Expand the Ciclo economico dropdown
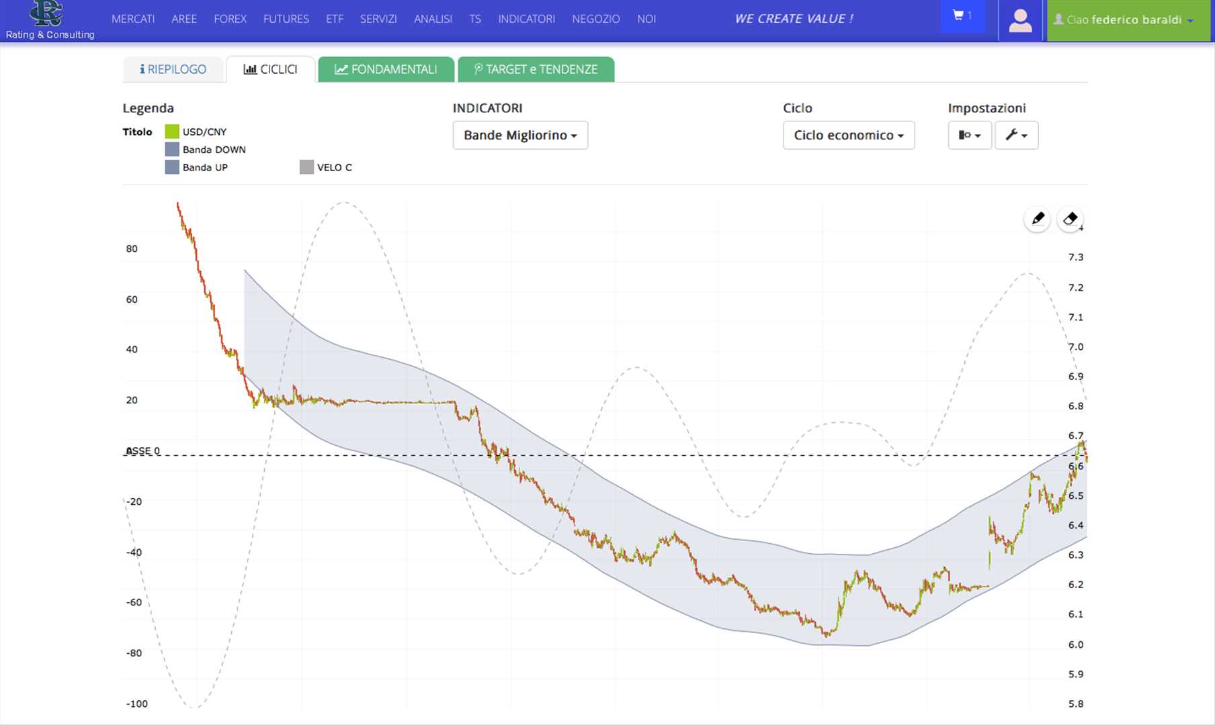1215x725 pixels. point(848,135)
